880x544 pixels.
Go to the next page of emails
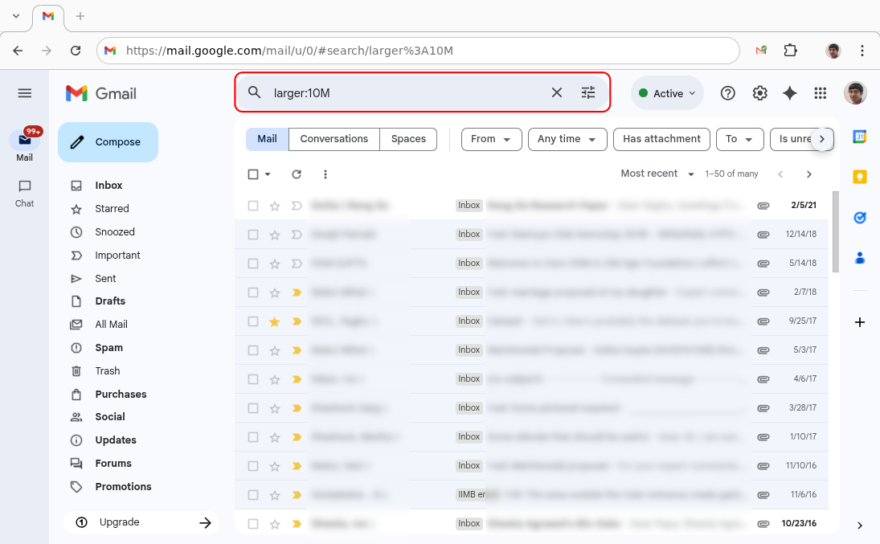tap(809, 174)
